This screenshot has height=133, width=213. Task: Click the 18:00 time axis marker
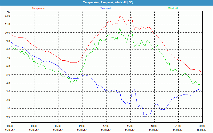(x=154, y=126)
